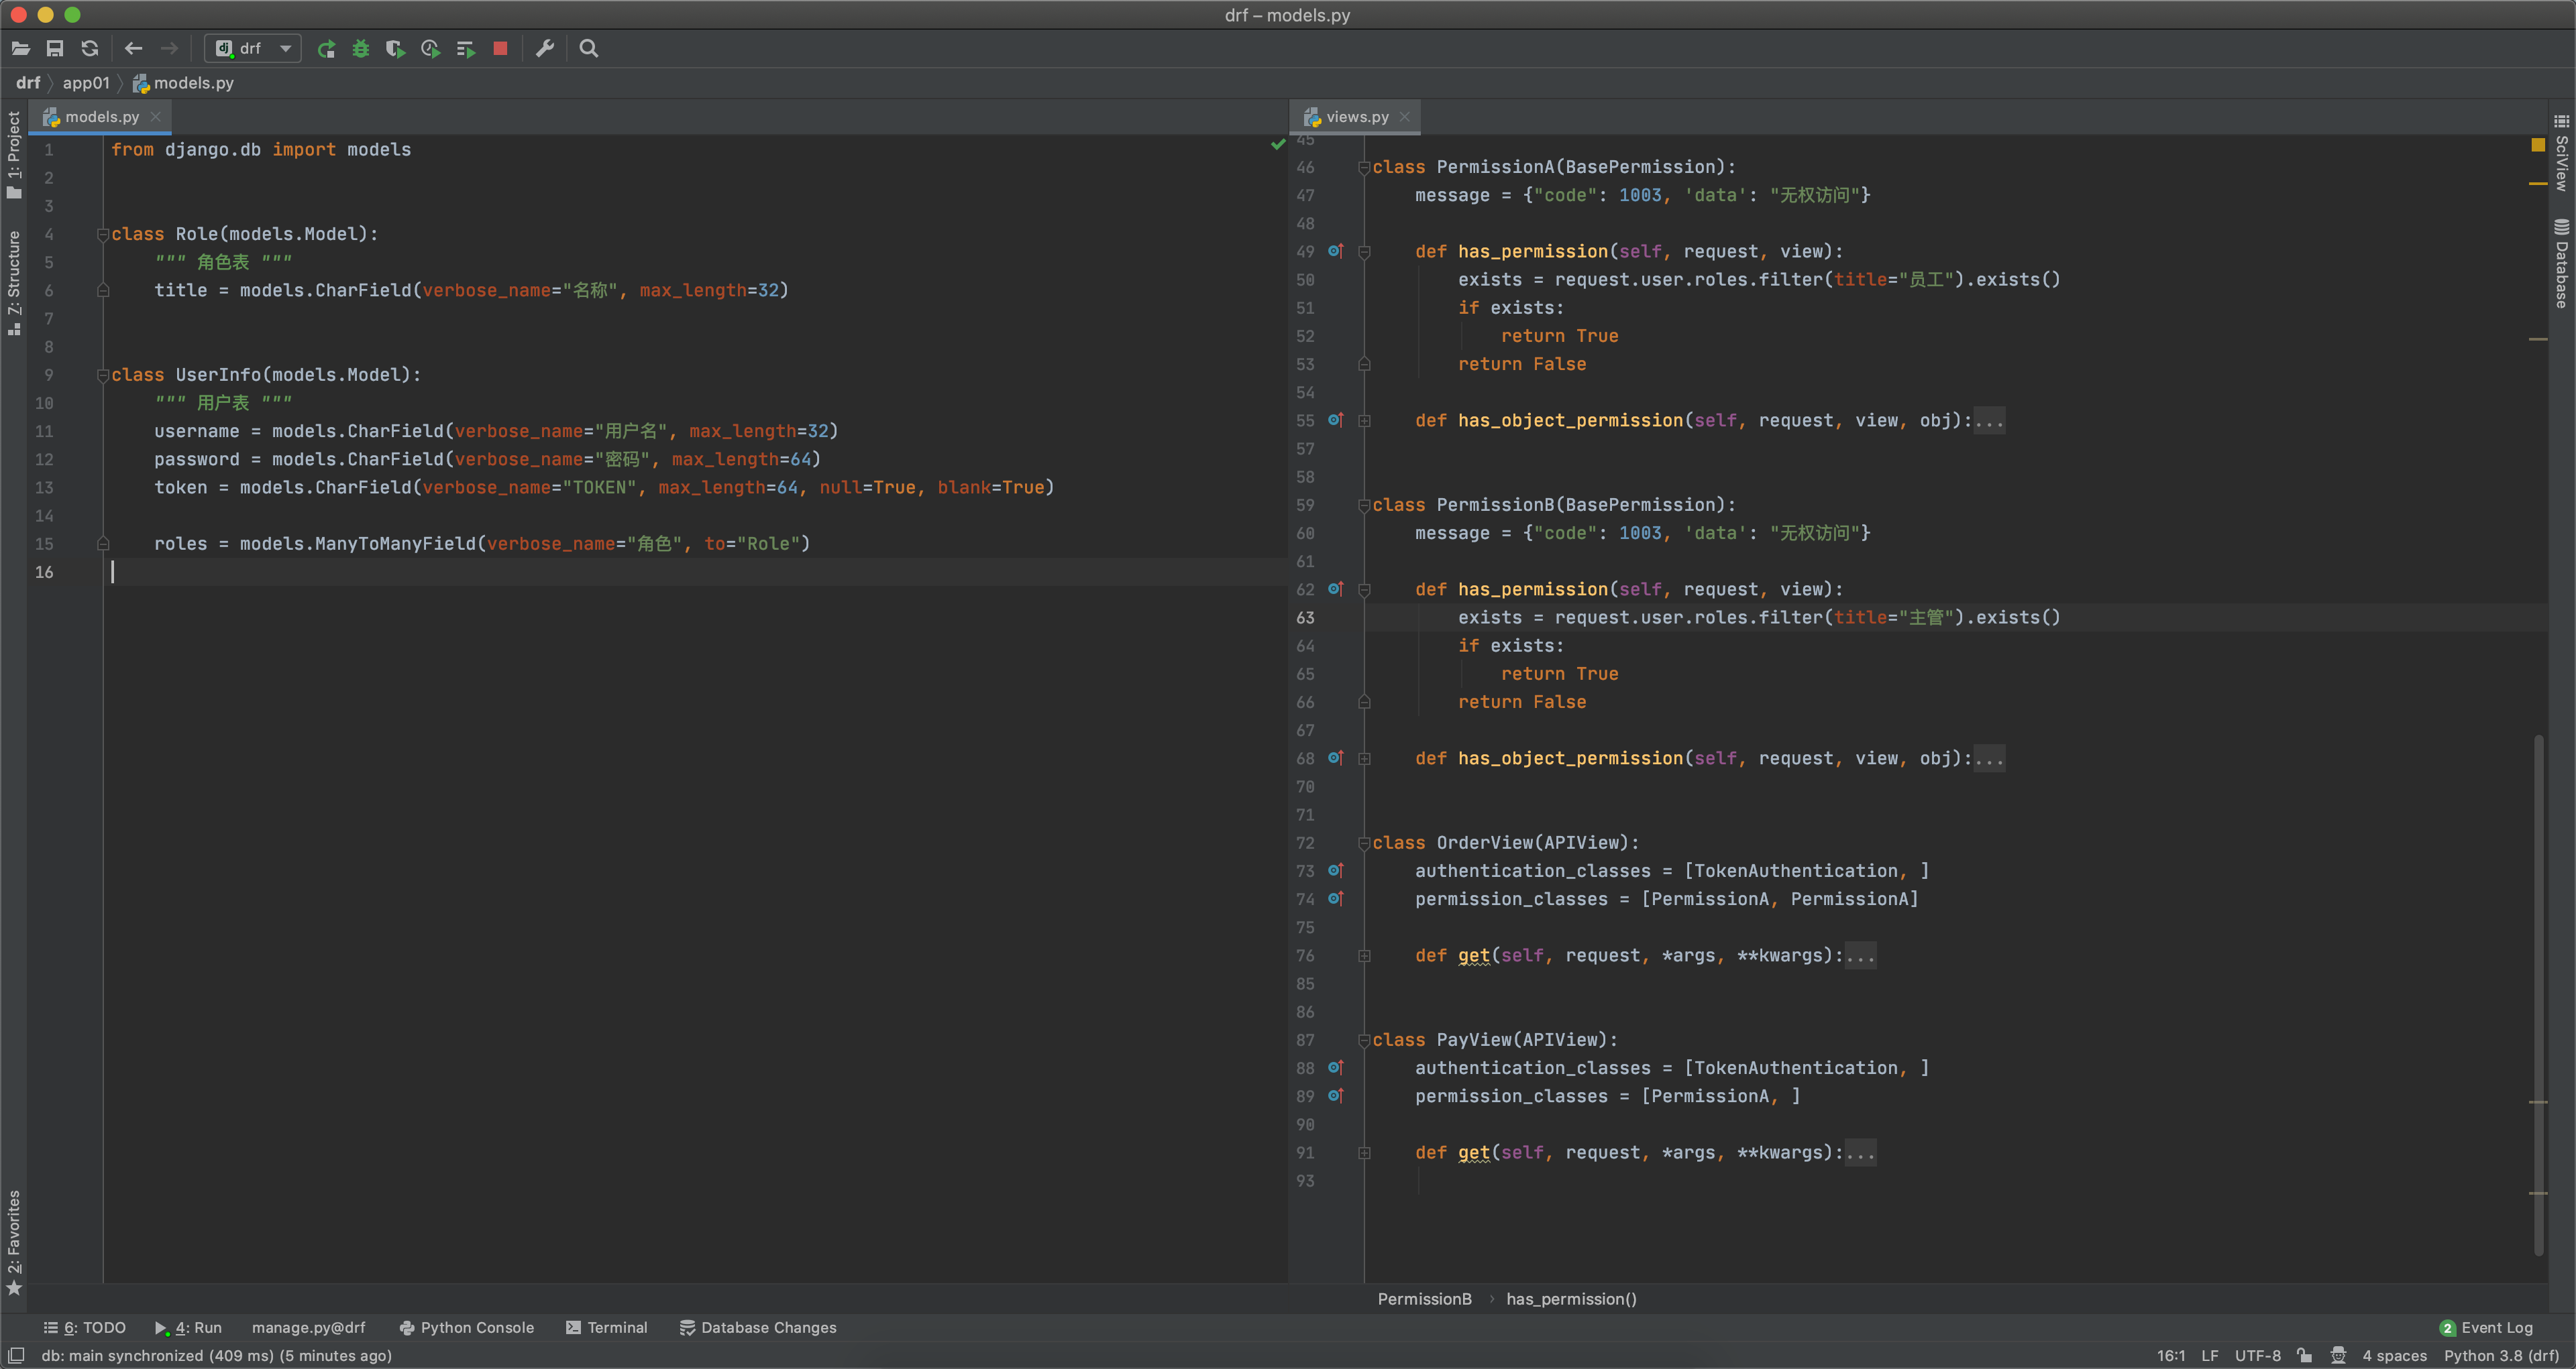Toggle read-only lock icon in status bar
Image resolution: width=2576 pixels, height=1369 pixels.
tap(2304, 1355)
